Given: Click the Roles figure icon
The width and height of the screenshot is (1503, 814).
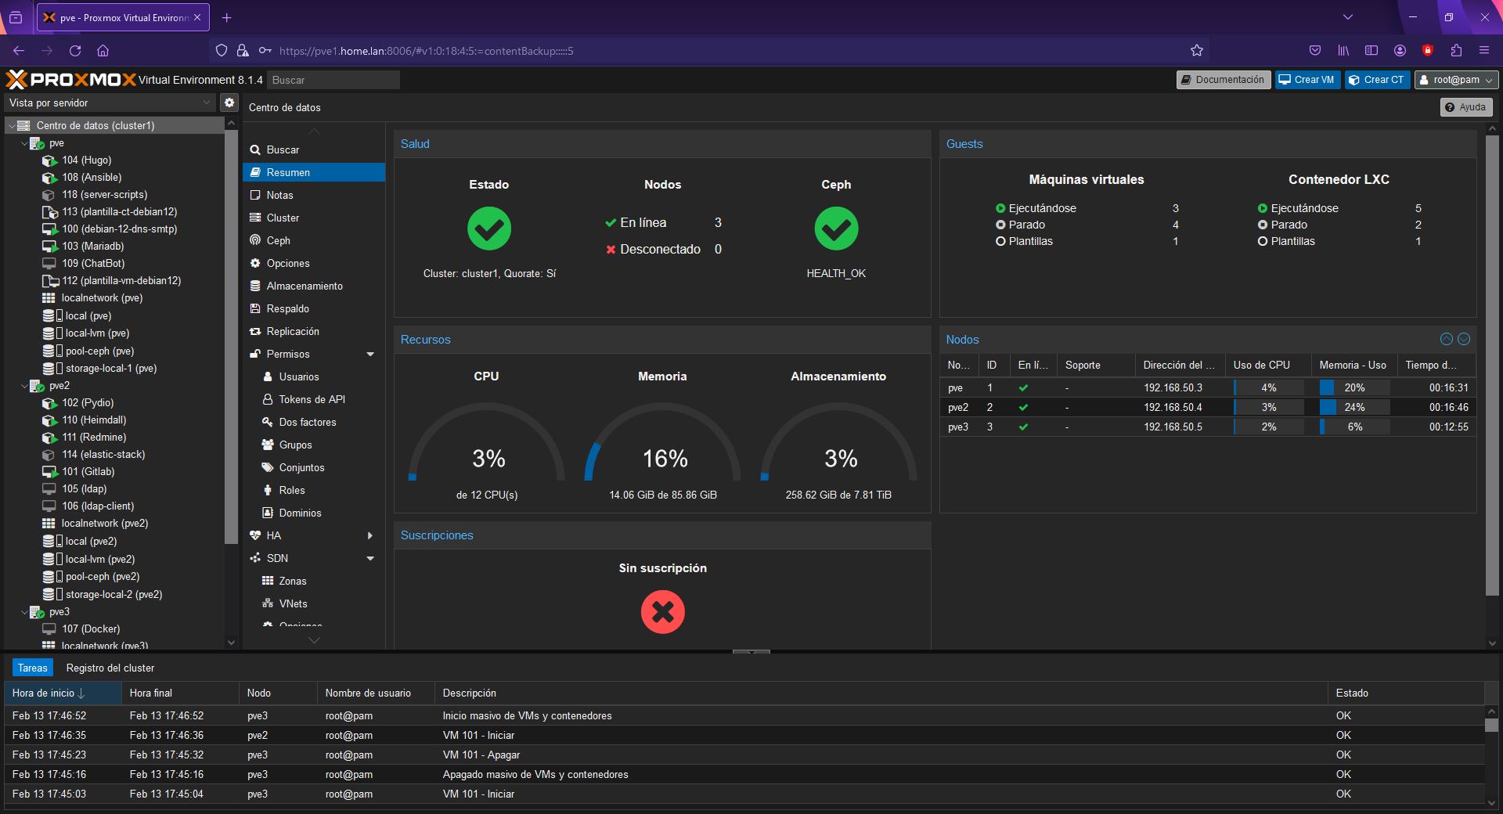Looking at the screenshot, I should coord(268,490).
